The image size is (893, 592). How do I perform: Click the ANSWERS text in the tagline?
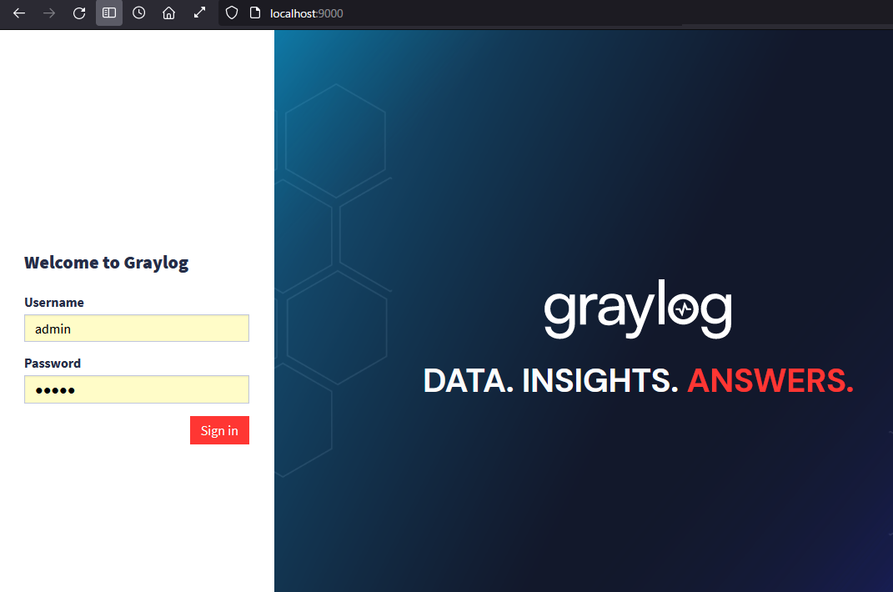click(767, 380)
